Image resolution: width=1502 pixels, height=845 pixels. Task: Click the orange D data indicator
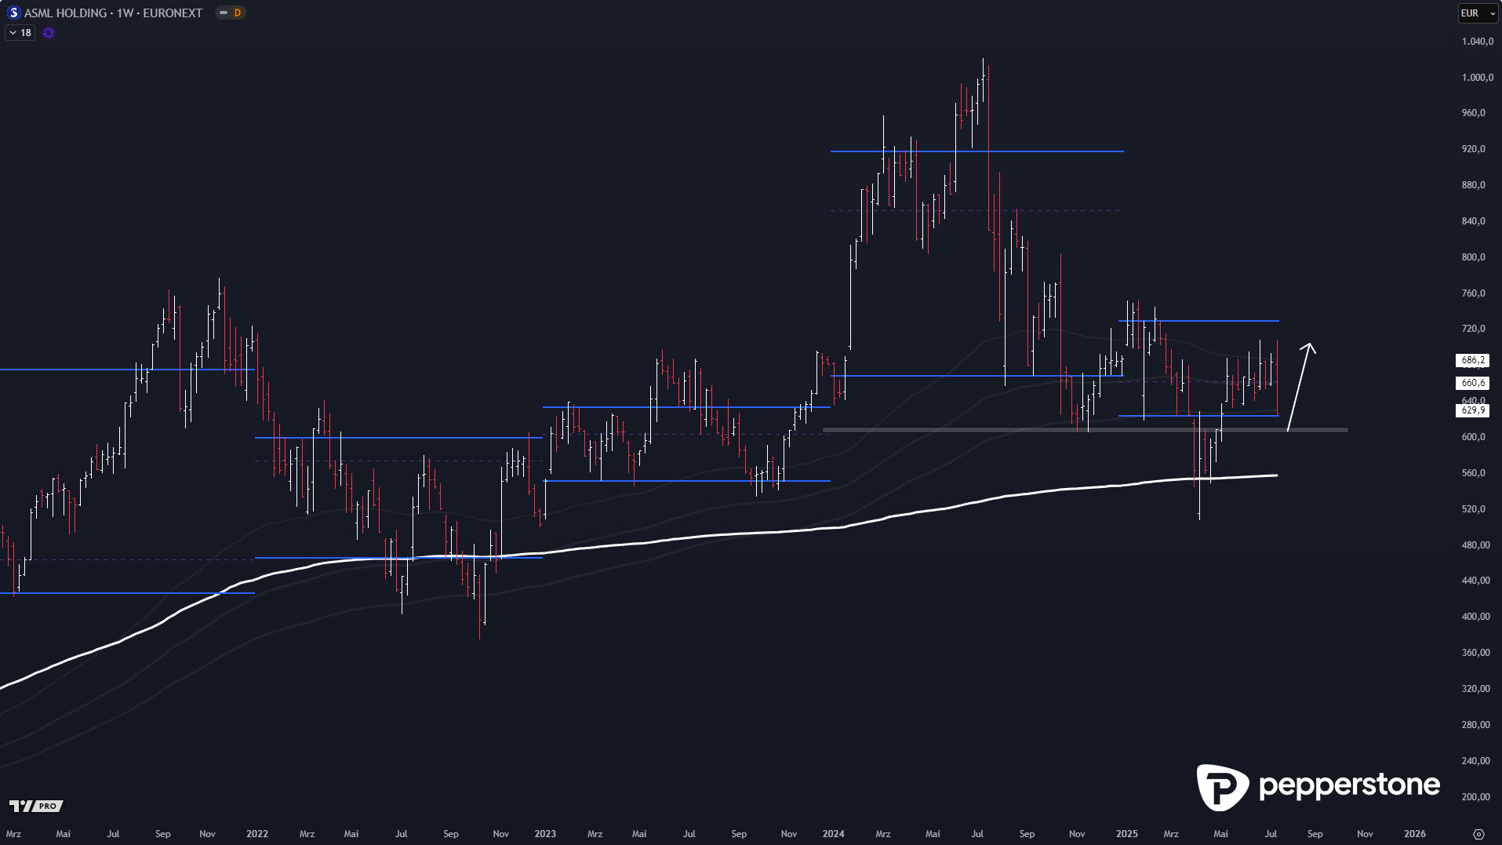(237, 13)
